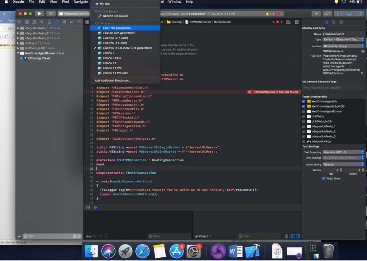Open the Debug navigator icon

[x=65, y=22]
